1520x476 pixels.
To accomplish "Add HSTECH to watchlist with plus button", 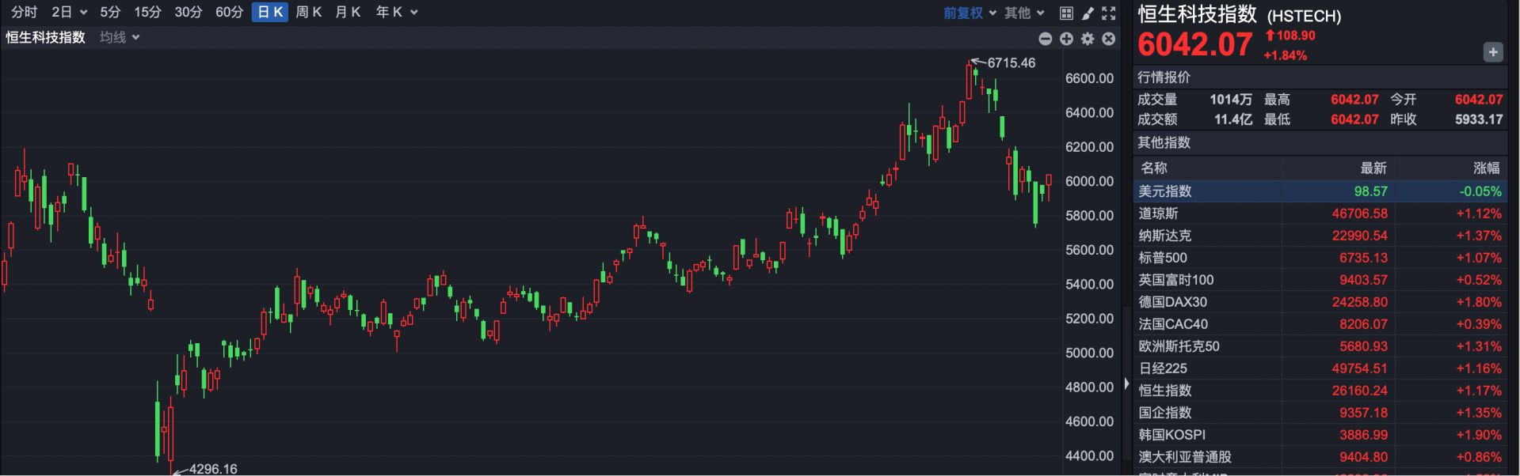I will (1492, 52).
